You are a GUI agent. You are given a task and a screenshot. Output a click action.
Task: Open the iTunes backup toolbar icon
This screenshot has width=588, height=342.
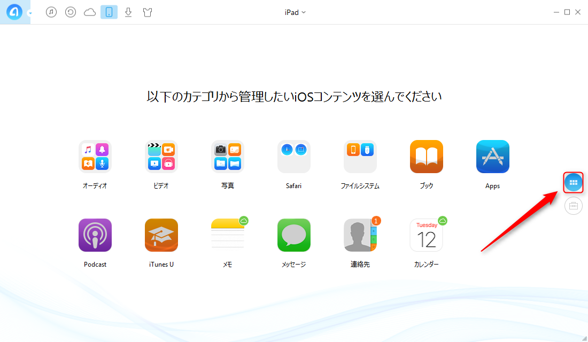point(71,12)
